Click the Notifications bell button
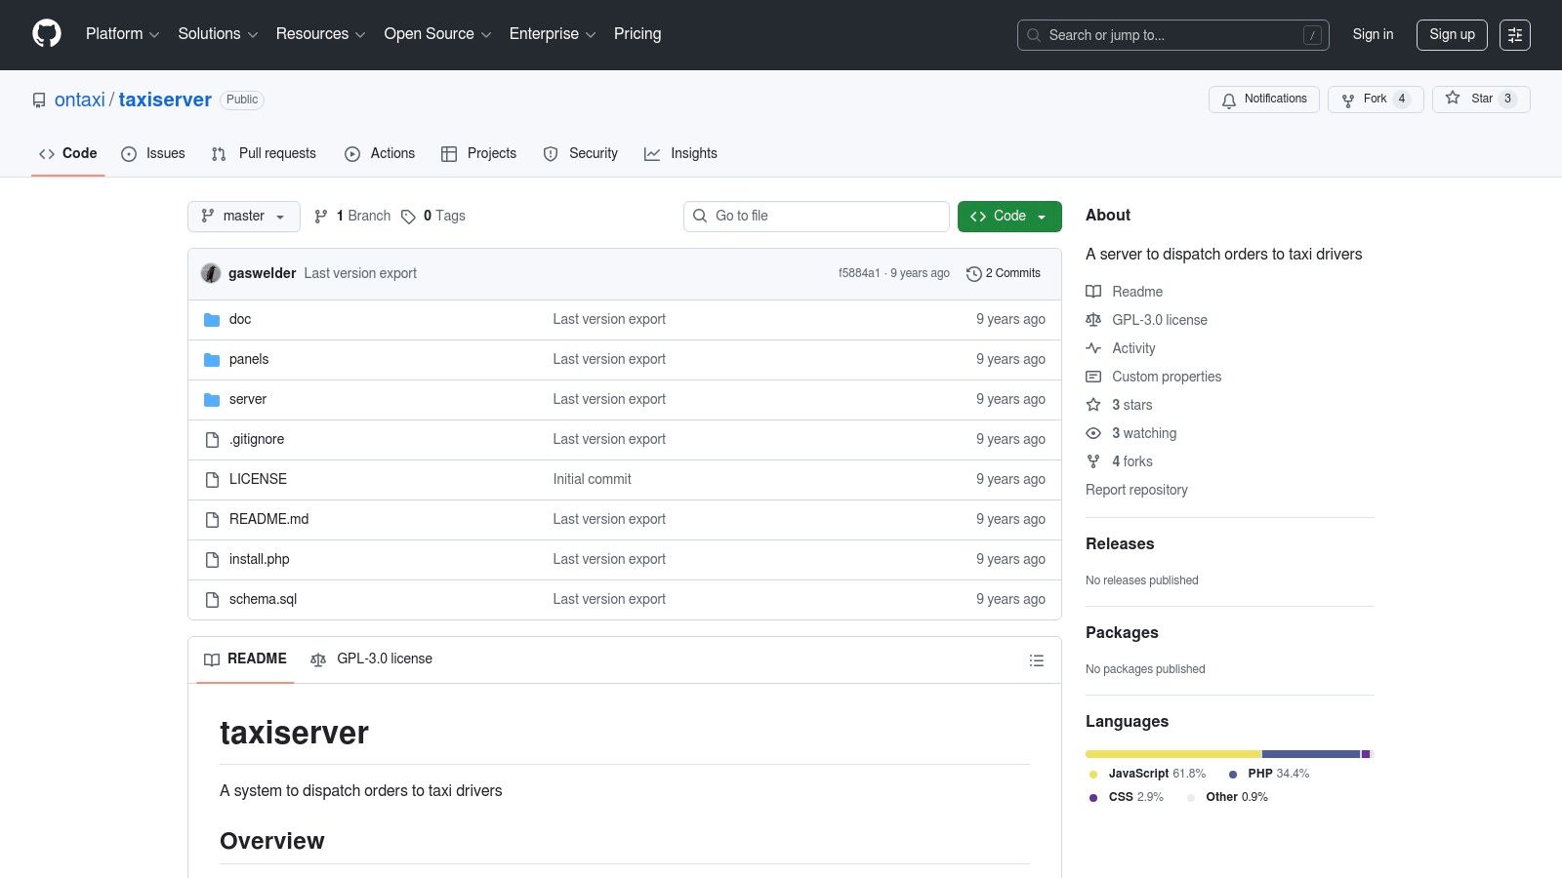1562x878 pixels. [1263, 100]
